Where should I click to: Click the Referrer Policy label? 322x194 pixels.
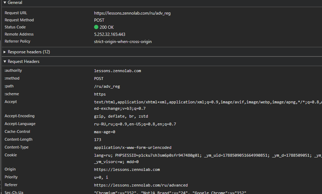[17, 41]
